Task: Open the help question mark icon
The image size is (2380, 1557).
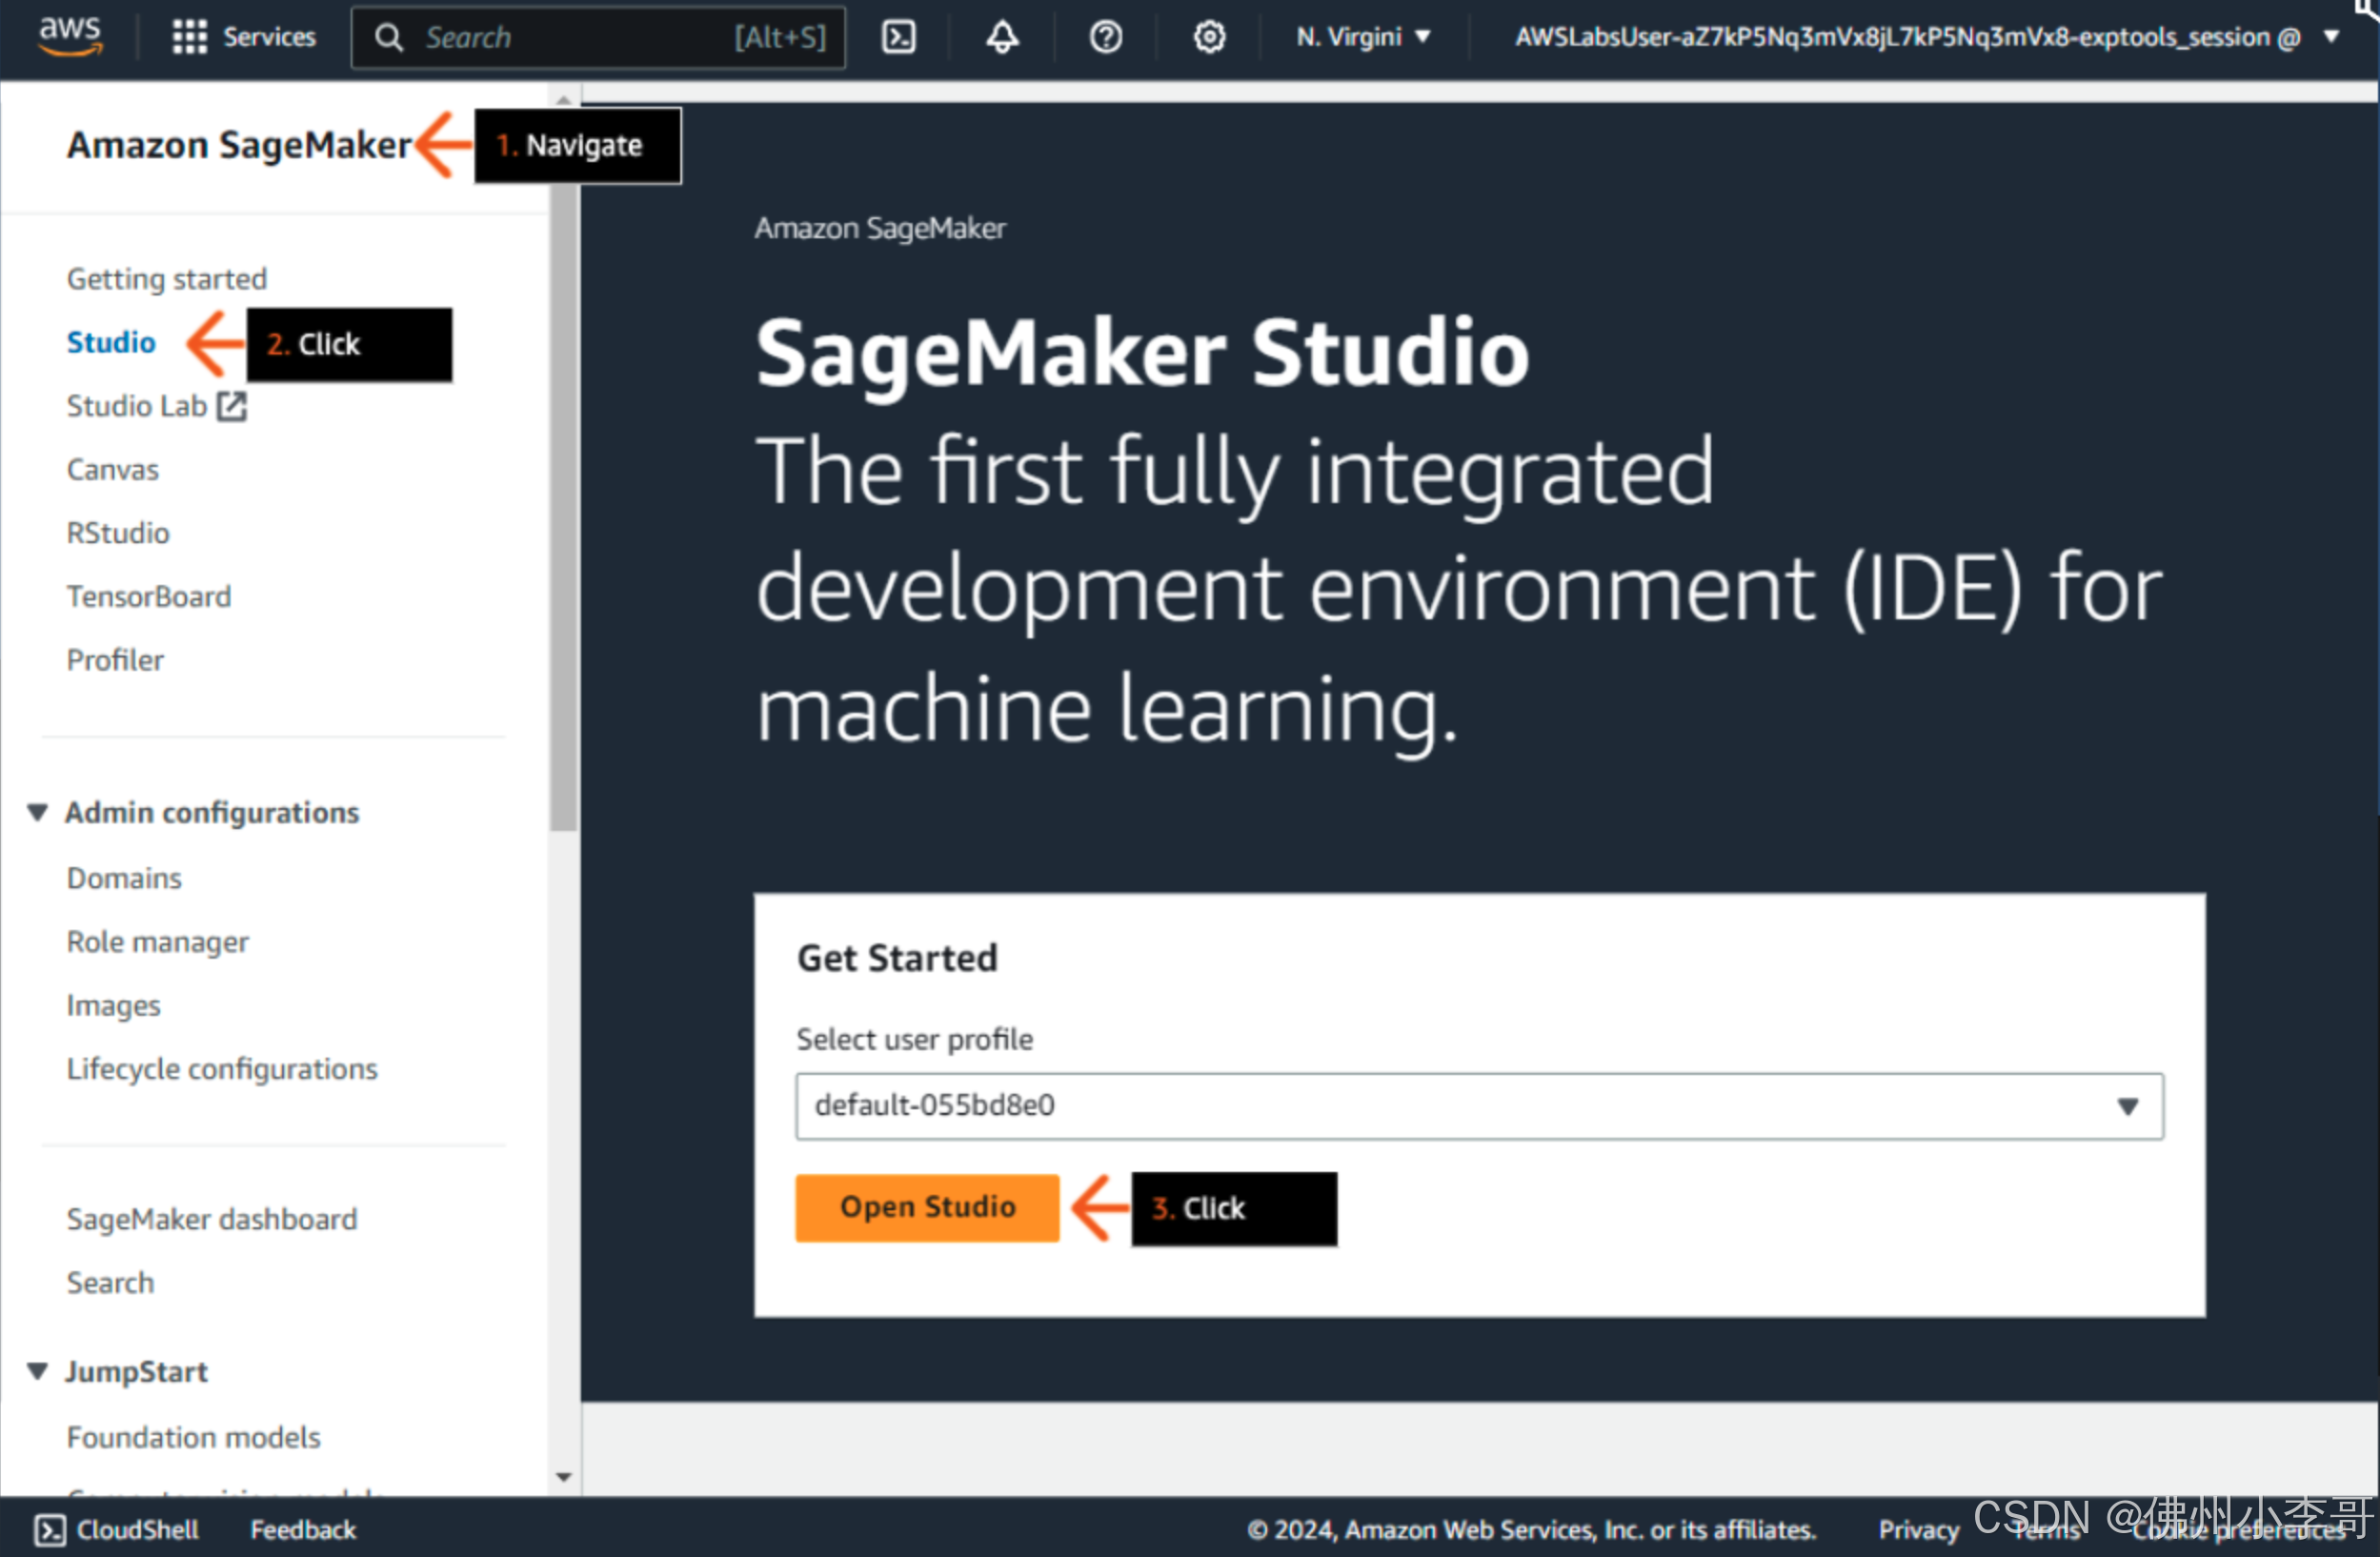Action: point(1105,37)
